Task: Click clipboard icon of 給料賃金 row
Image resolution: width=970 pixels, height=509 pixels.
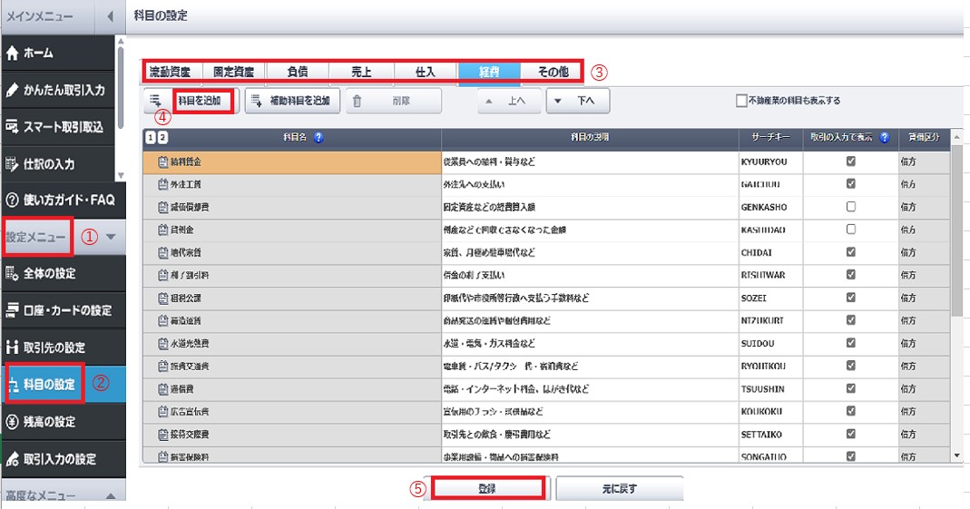Action: coord(162,162)
